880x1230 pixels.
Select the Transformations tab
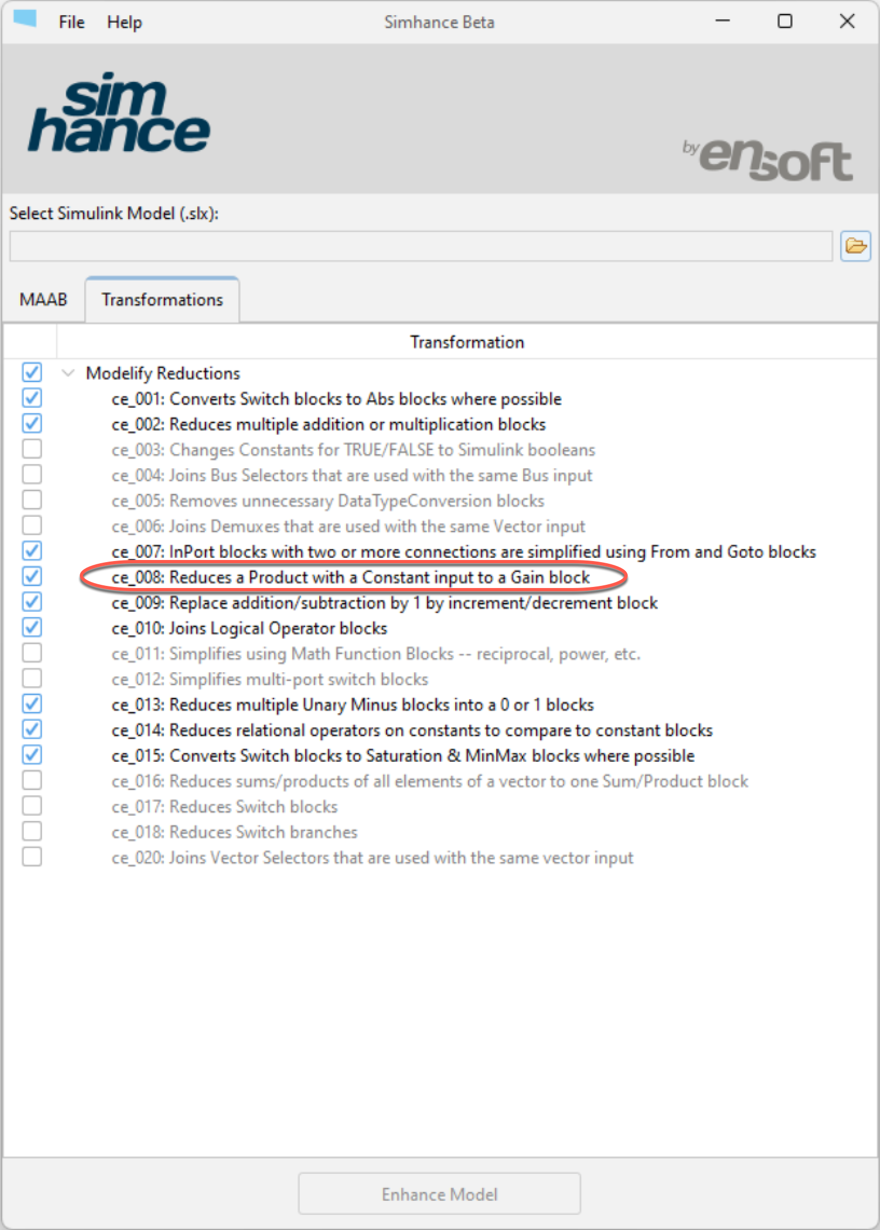[x=162, y=300]
